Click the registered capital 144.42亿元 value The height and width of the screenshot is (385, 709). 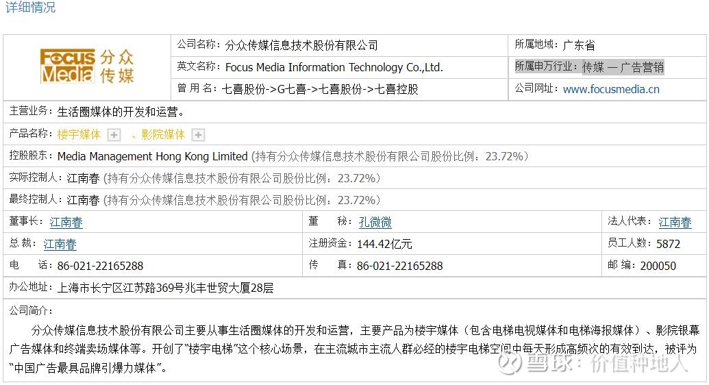click(384, 245)
